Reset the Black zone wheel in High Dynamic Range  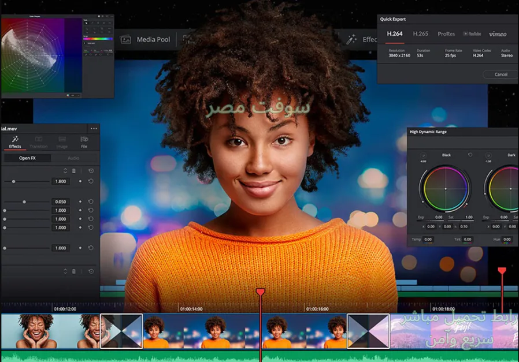[470, 155]
